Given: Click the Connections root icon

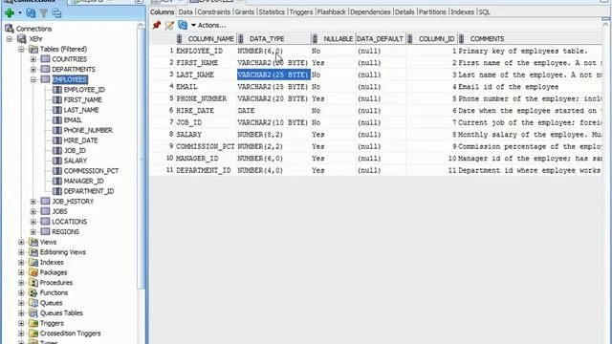Looking at the screenshot, I should tap(10, 28).
